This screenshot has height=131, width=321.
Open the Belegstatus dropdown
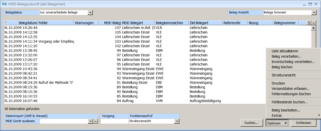pyautogui.click(x=90, y=12)
